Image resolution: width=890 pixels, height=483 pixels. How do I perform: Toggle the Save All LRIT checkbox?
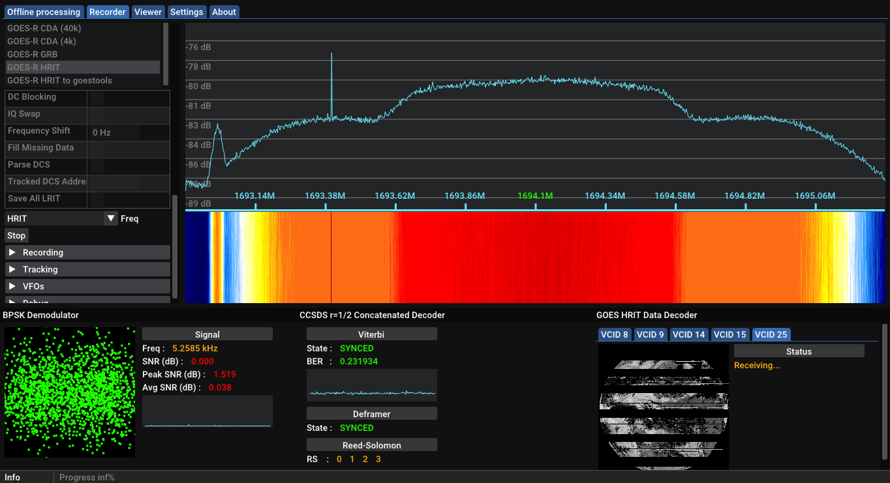(x=96, y=199)
